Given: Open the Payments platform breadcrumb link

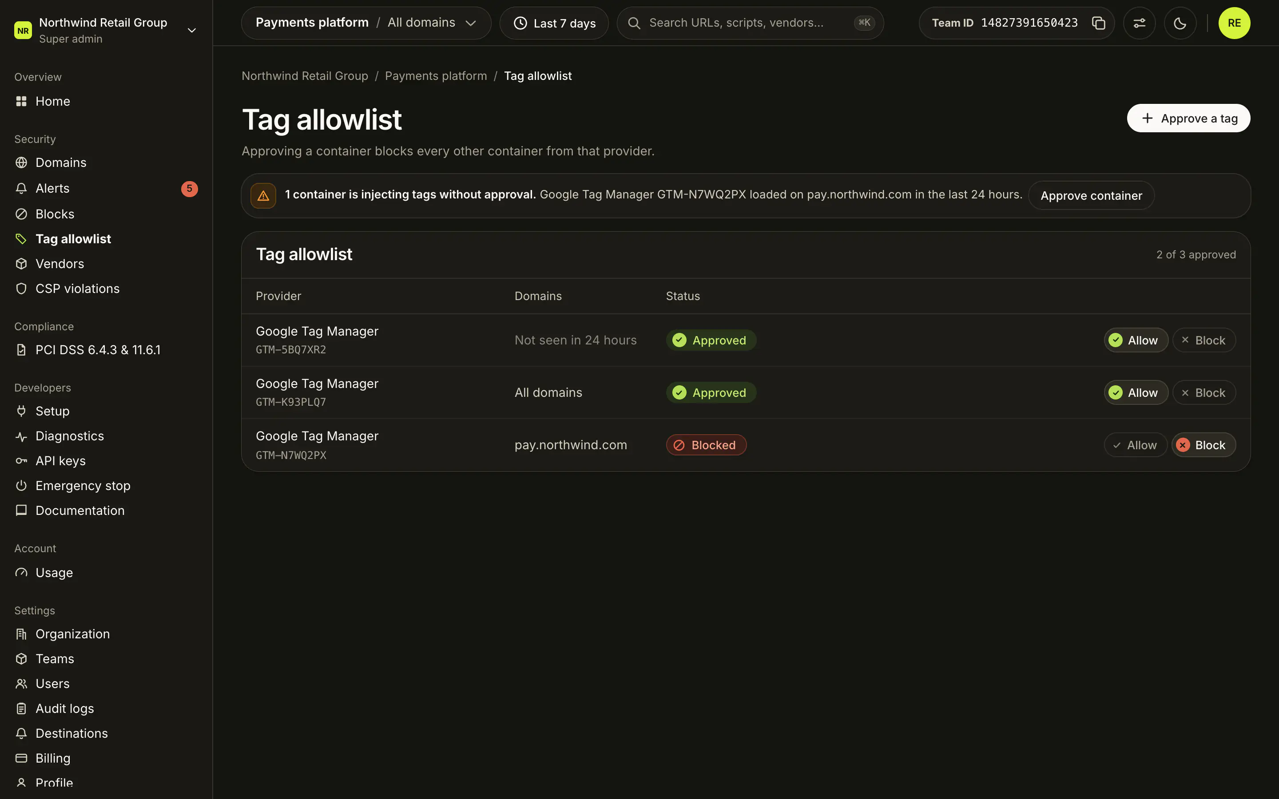Looking at the screenshot, I should (436, 76).
